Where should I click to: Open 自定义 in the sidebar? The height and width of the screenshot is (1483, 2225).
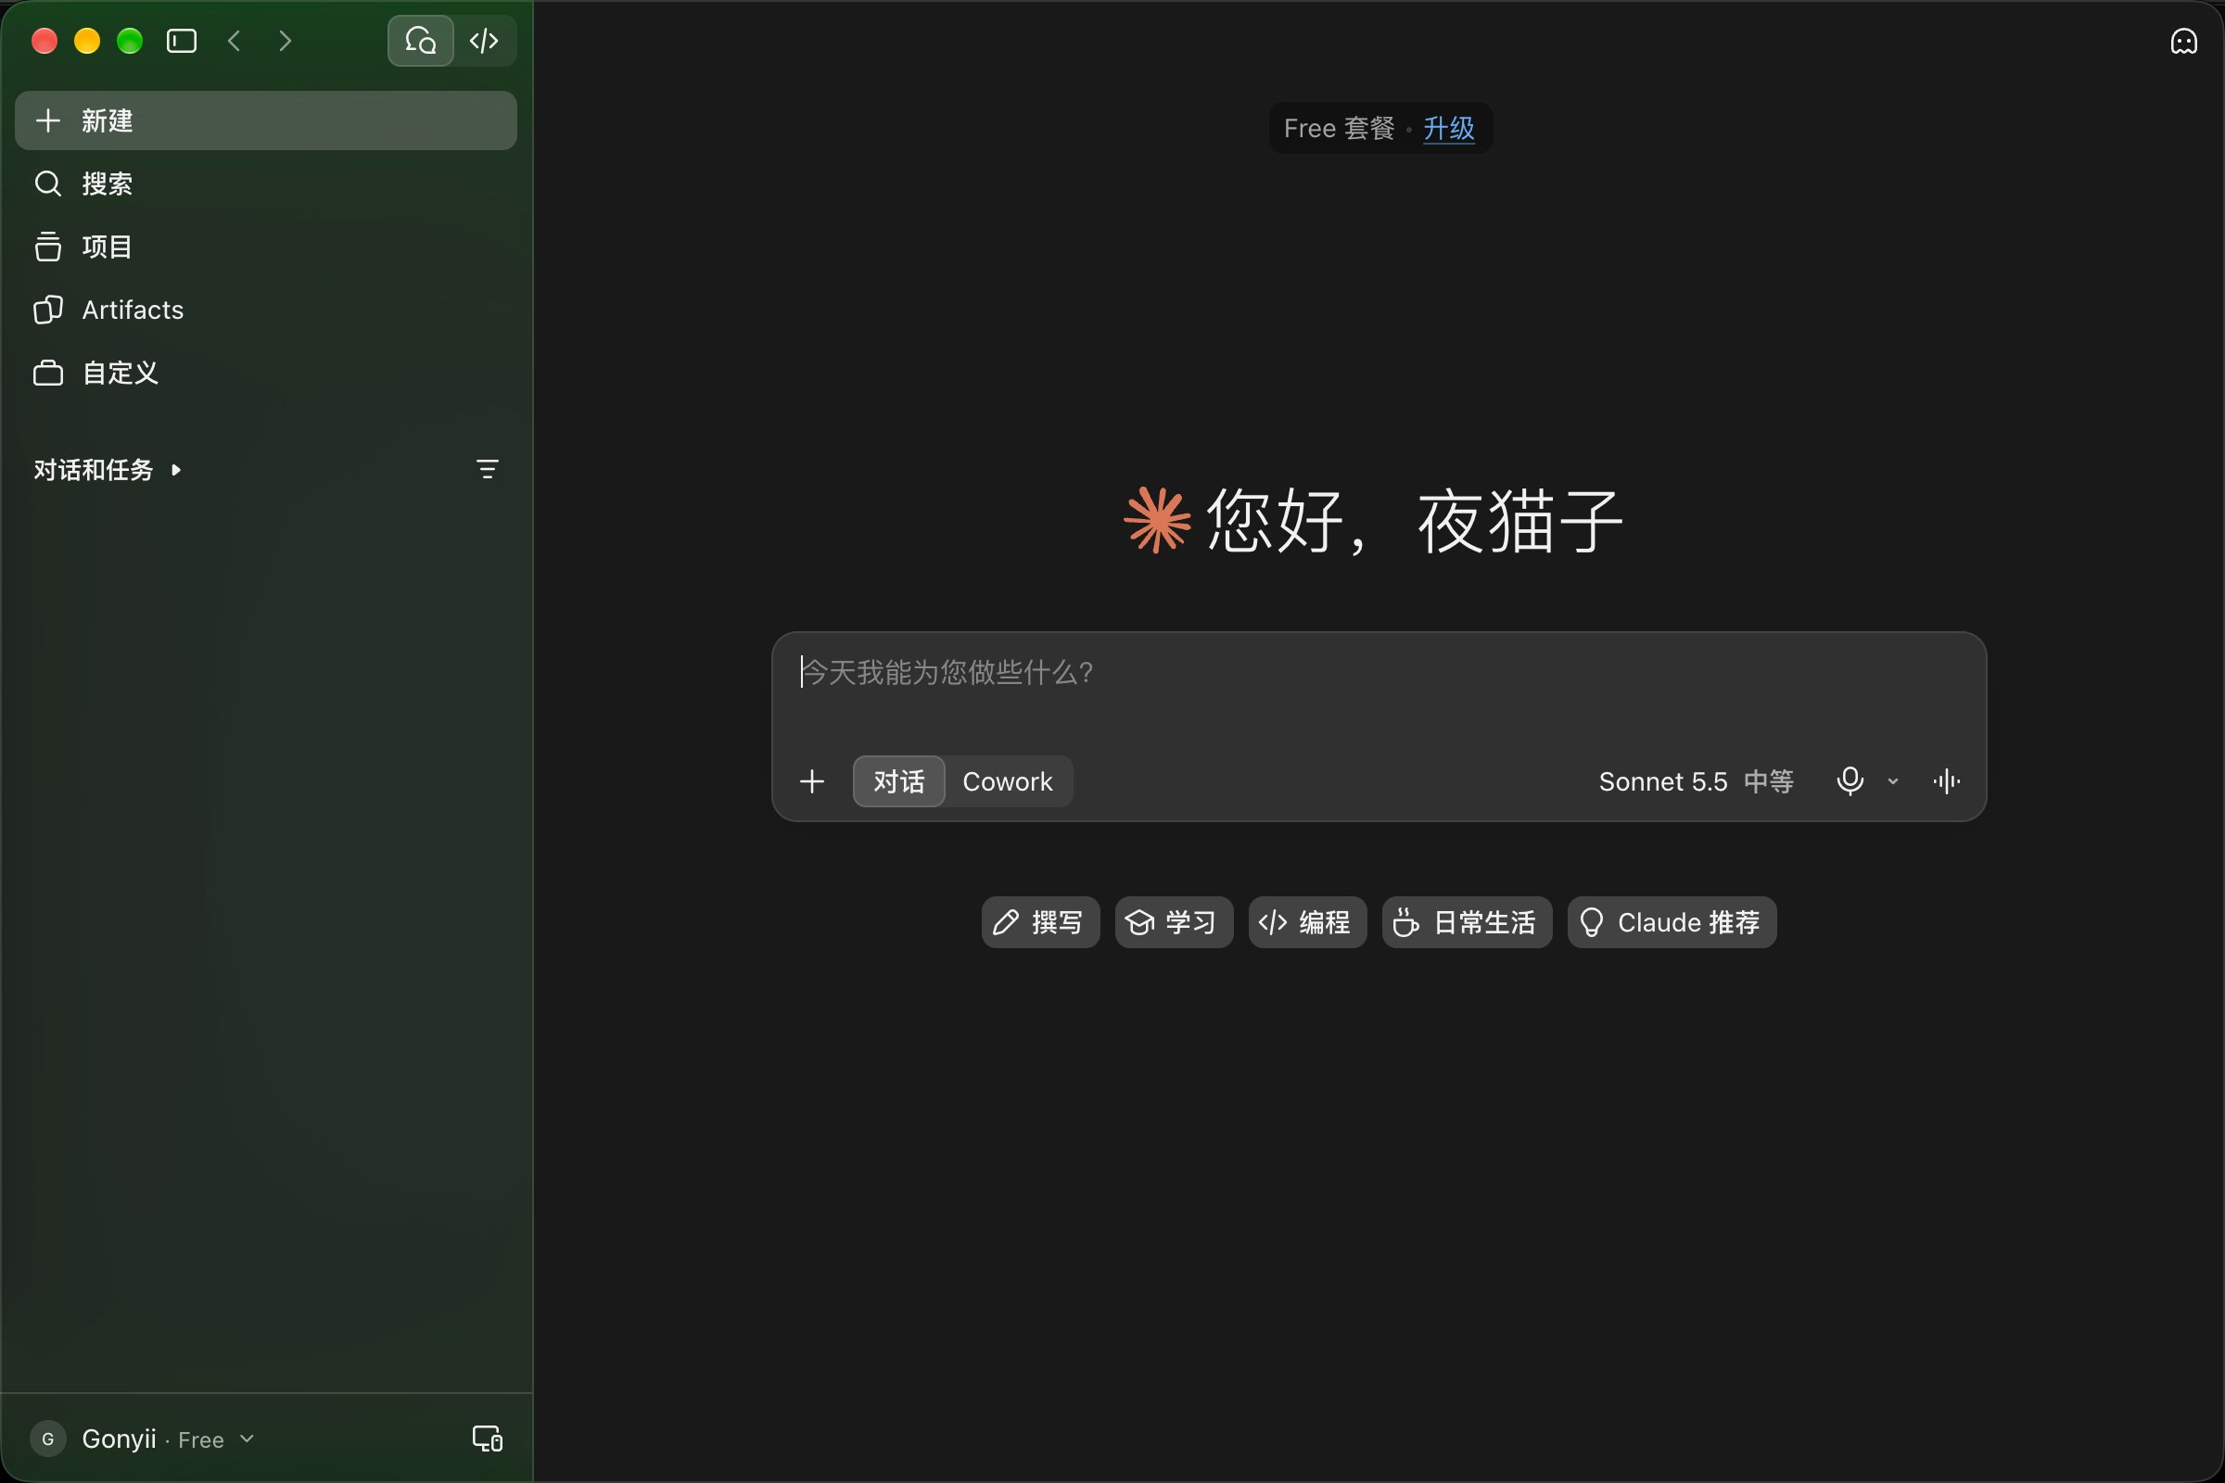266,373
